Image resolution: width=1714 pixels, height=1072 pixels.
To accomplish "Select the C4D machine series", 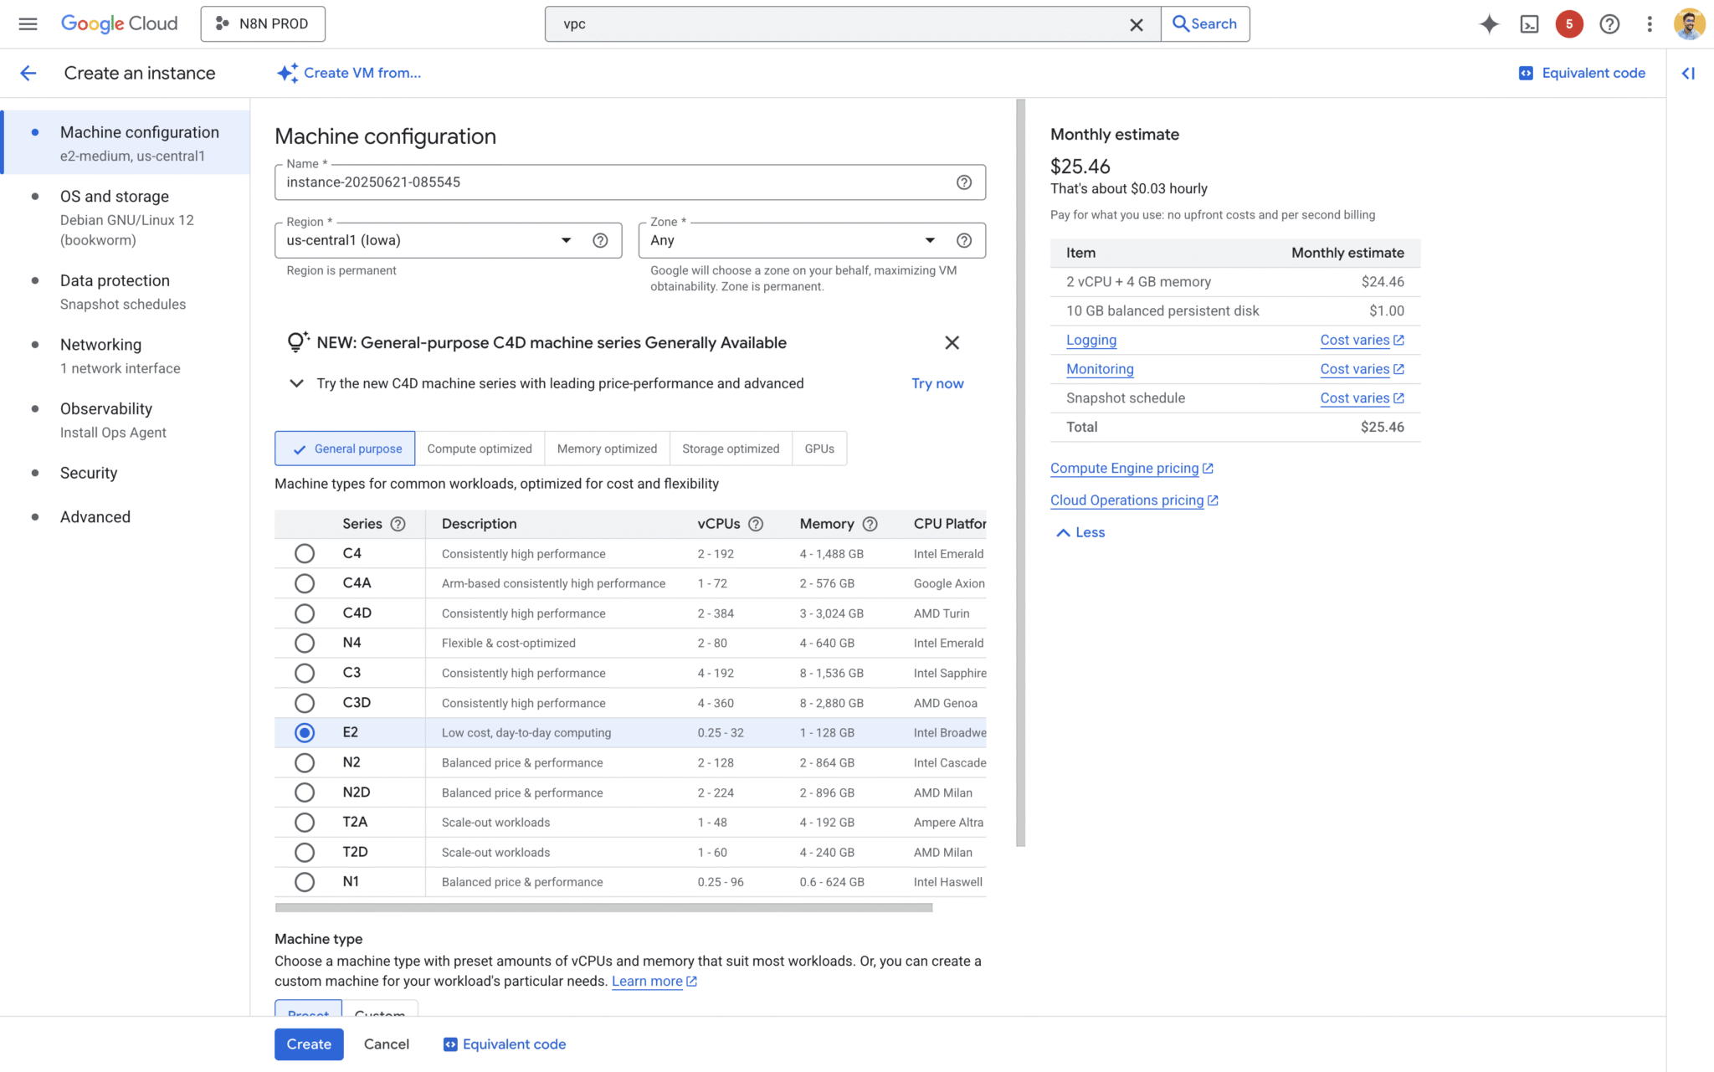I will click(304, 613).
